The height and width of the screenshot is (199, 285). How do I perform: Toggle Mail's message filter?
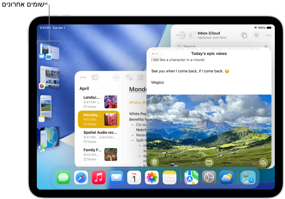pyautogui.click(x=256, y=35)
